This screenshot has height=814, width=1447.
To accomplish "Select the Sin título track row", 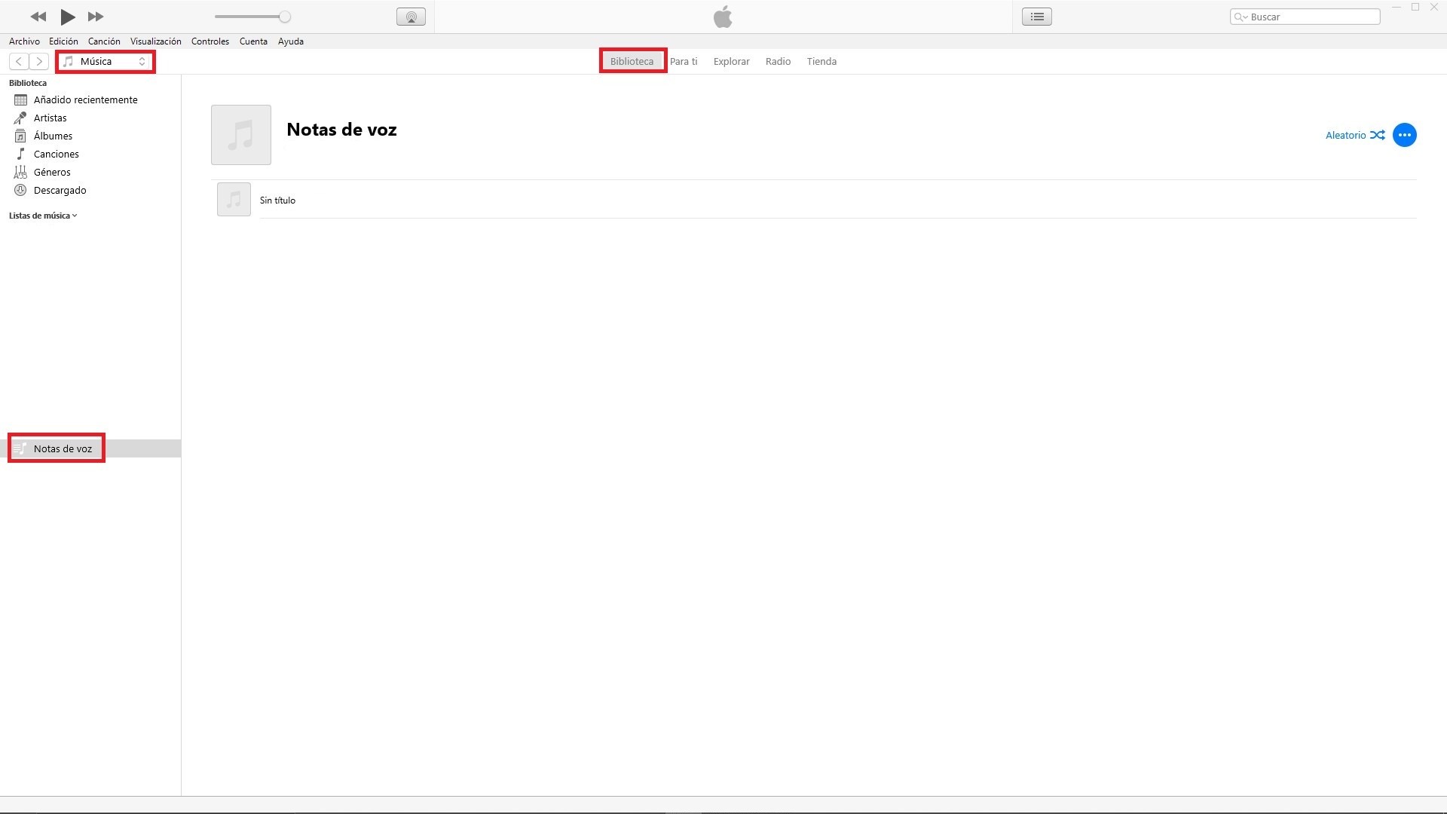I will coord(277,200).
